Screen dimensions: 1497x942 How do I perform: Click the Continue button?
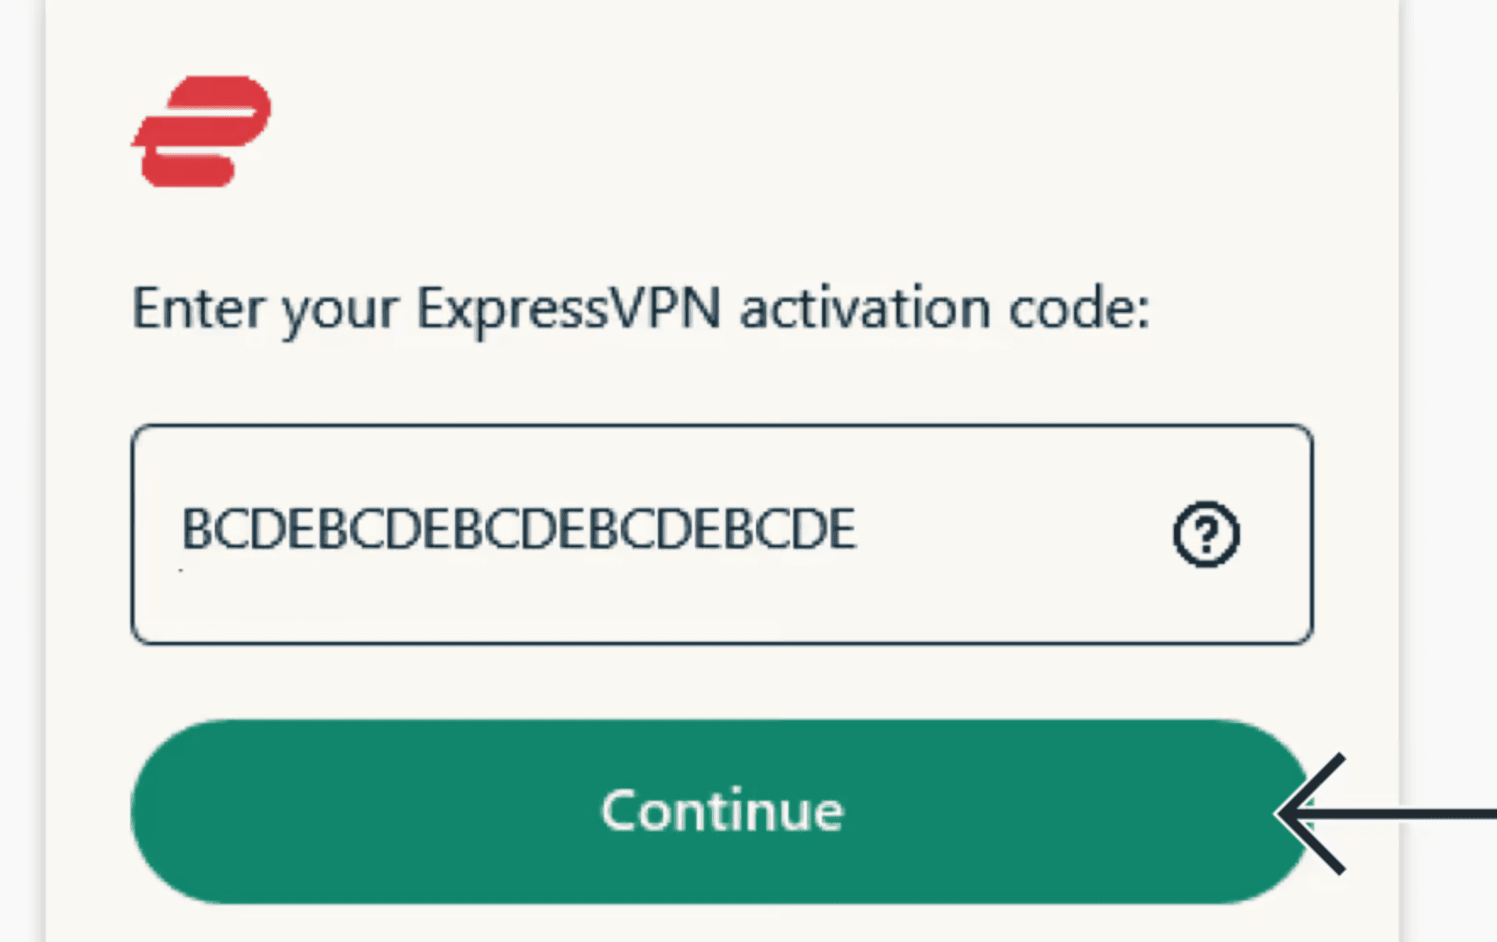tap(721, 812)
